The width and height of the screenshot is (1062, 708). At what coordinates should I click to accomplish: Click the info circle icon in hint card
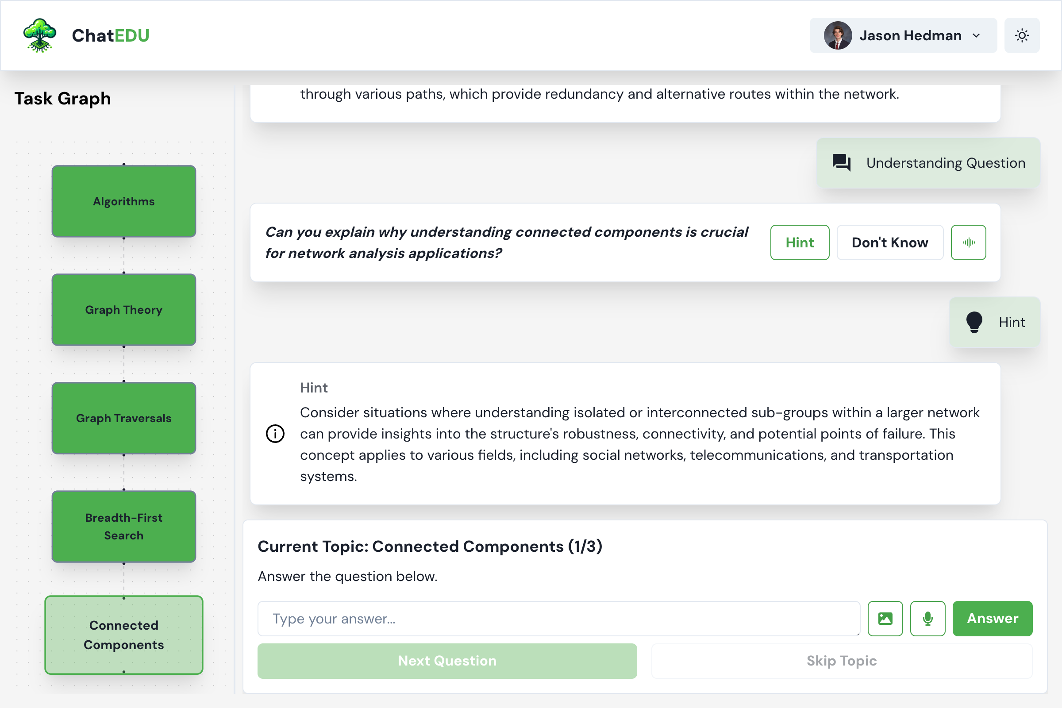tap(275, 434)
